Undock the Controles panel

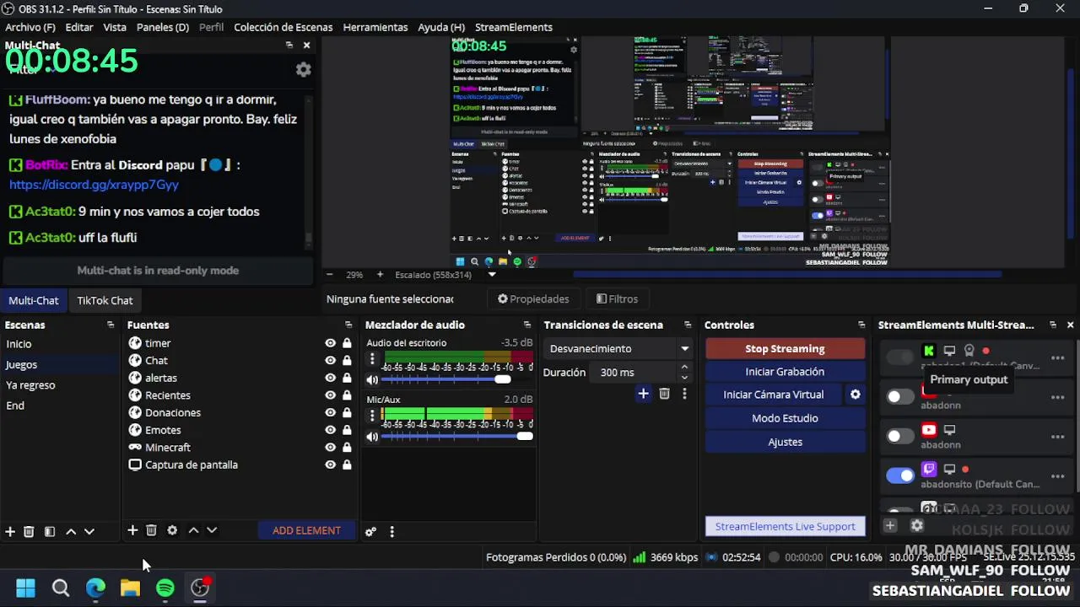pyautogui.click(x=861, y=325)
